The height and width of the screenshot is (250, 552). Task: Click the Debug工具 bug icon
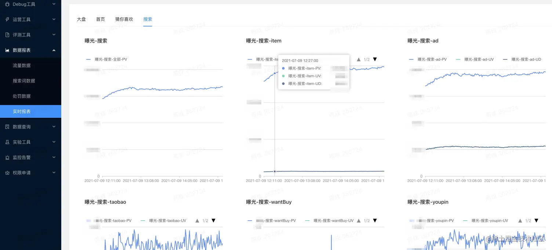7,4
